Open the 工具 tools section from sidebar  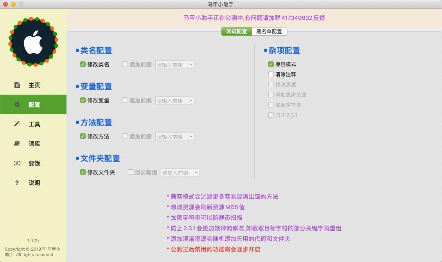pyautogui.click(x=16, y=124)
